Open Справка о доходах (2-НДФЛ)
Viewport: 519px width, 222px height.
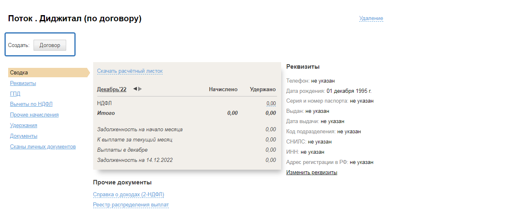pyautogui.click(x=128, y=195)
